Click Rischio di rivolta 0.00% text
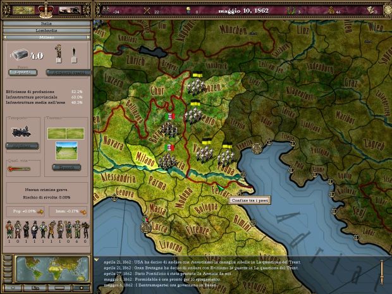The image size is (392, 294). pos(47,197)
